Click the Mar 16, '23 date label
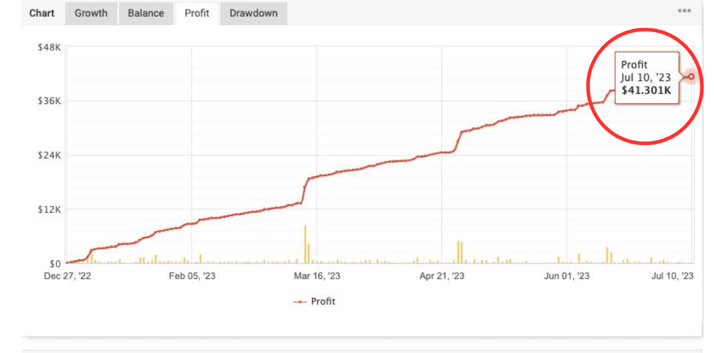Image resolution: width=714 pixels, height=353 pixels. tap(317, 277)
